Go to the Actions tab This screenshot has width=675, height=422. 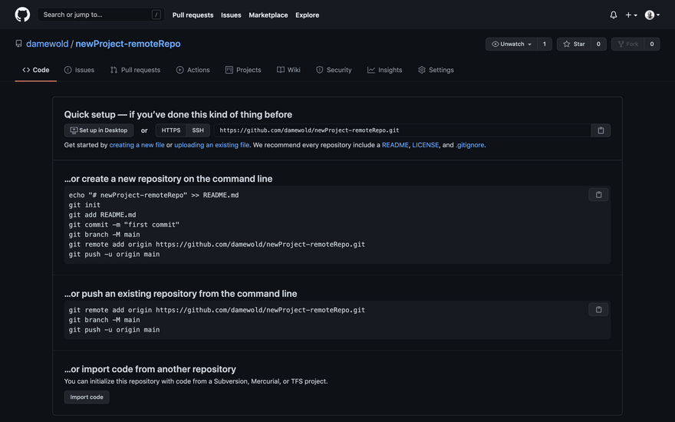tap(193, 70)
